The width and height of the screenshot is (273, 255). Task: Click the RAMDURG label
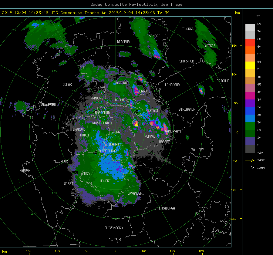pyautogui.click(x=97, y=98)
